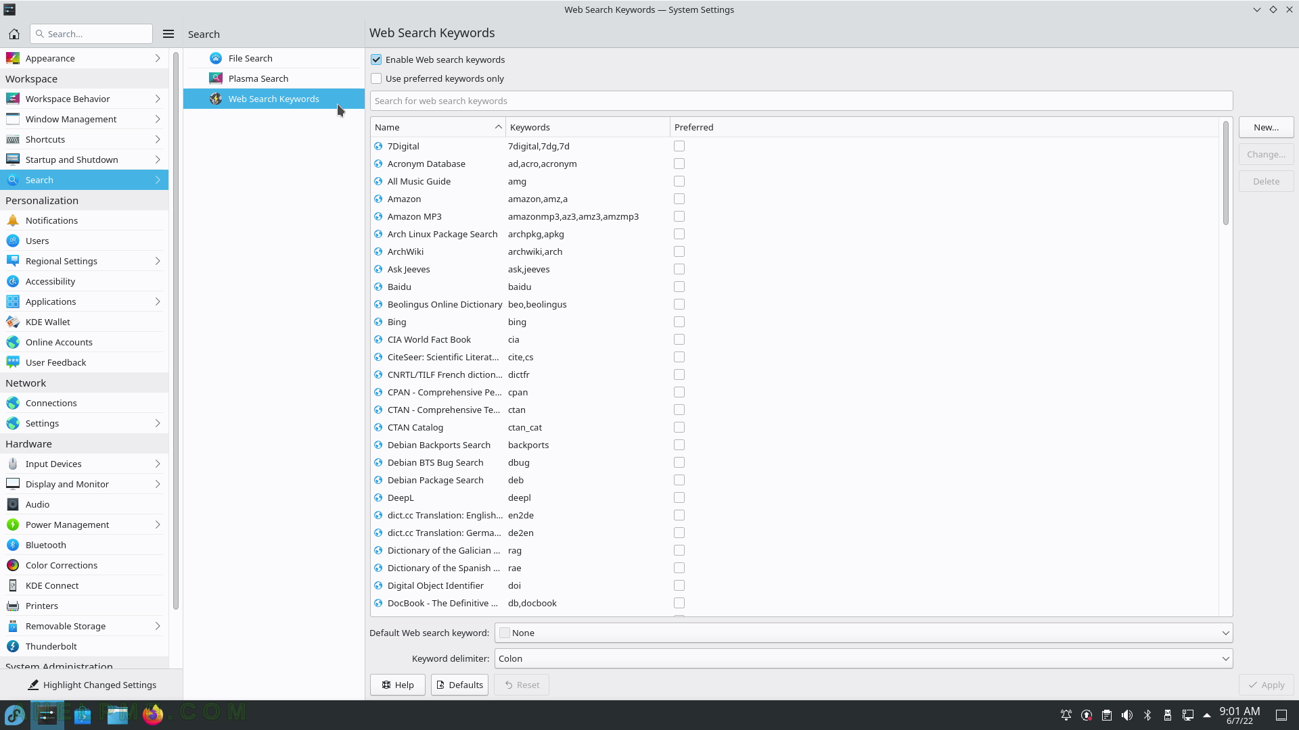Image resolution: width=1299 pixels, height=730 pixels.
Task: Click the Thunderbolt icon
Action: point(13,646)
